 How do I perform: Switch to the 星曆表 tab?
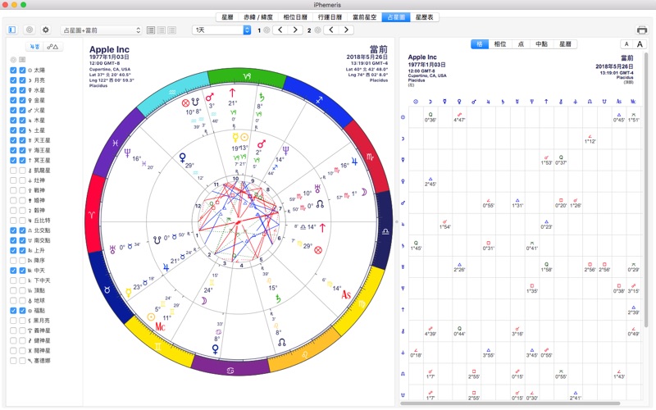pyautogui.click(x=426, y=16)
